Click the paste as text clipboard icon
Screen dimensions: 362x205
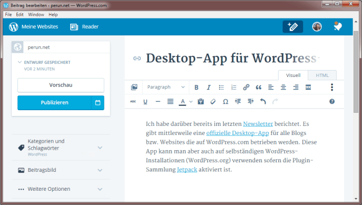(201, 102)
